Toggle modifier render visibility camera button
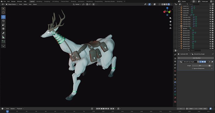 click(205, 62)
